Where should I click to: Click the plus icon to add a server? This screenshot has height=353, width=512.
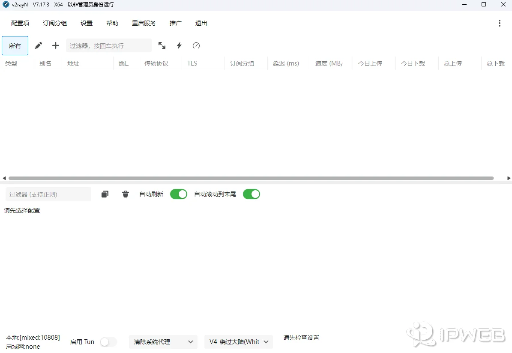[x=55, y=45]
